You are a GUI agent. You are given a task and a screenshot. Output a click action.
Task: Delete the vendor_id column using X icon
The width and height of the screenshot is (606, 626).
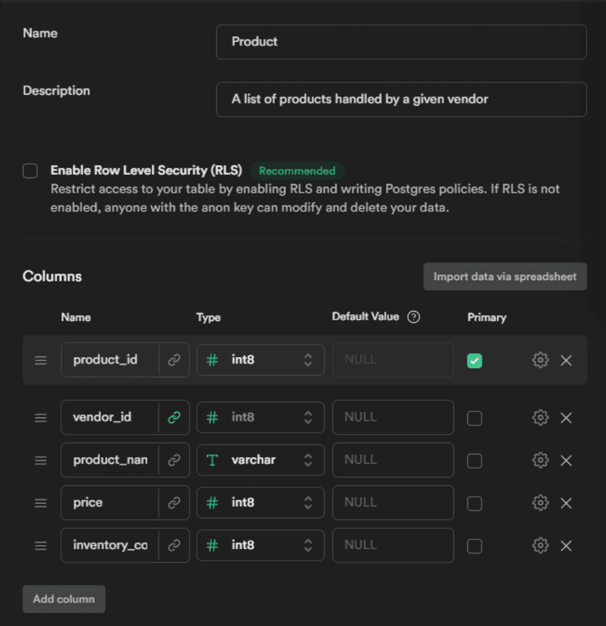pos(566,418)
